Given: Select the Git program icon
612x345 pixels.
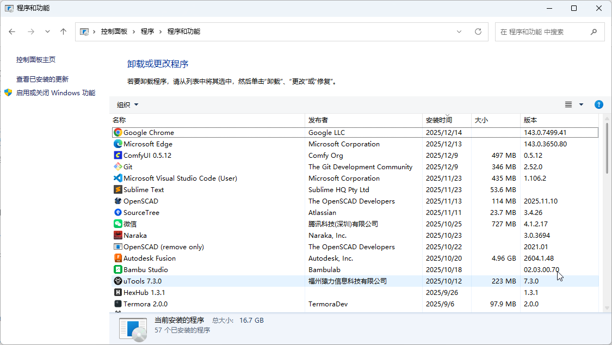Looking at the screenshot, I should (x=116, y=167).
